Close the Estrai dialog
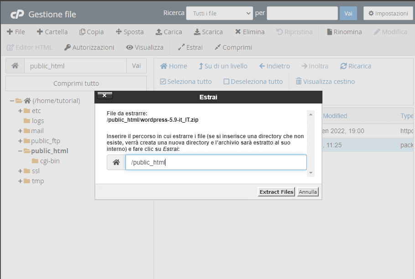 pyautogui.click(x=104, y=95)
